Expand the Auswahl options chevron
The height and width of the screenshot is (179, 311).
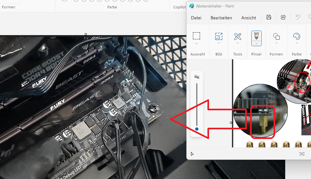[196, 44]
